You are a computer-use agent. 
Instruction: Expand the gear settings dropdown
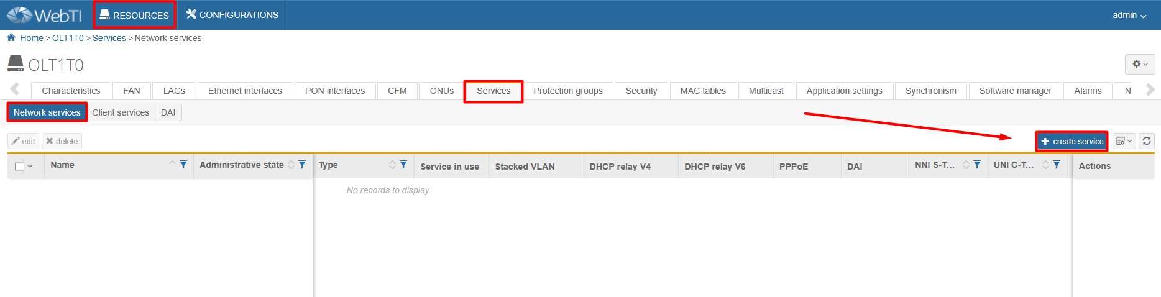coord(1139,64)
